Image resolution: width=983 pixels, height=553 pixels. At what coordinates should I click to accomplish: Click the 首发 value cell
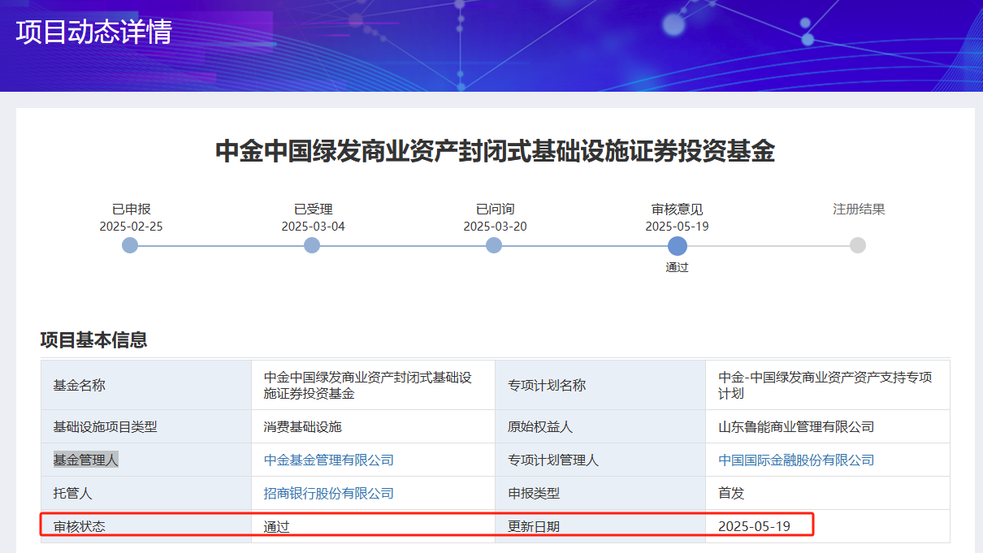pyautogui.click(x=828, y=493)
